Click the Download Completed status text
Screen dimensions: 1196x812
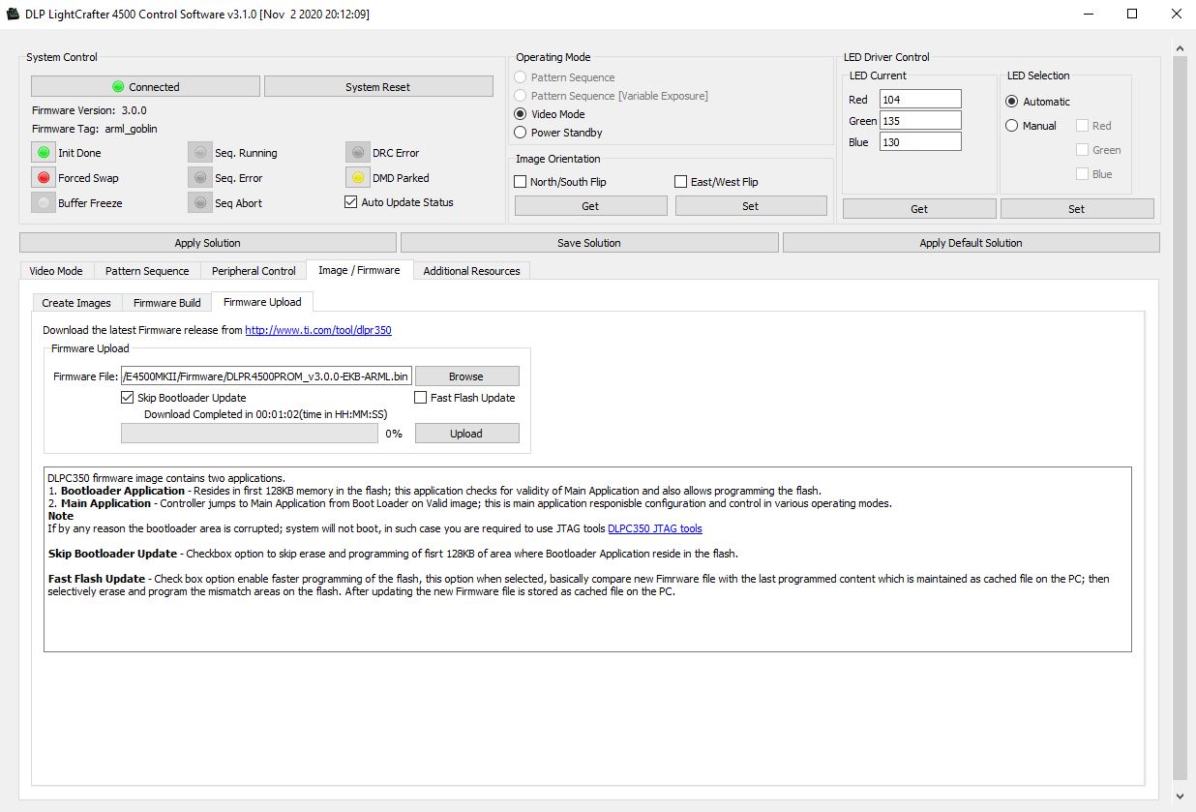265,414
